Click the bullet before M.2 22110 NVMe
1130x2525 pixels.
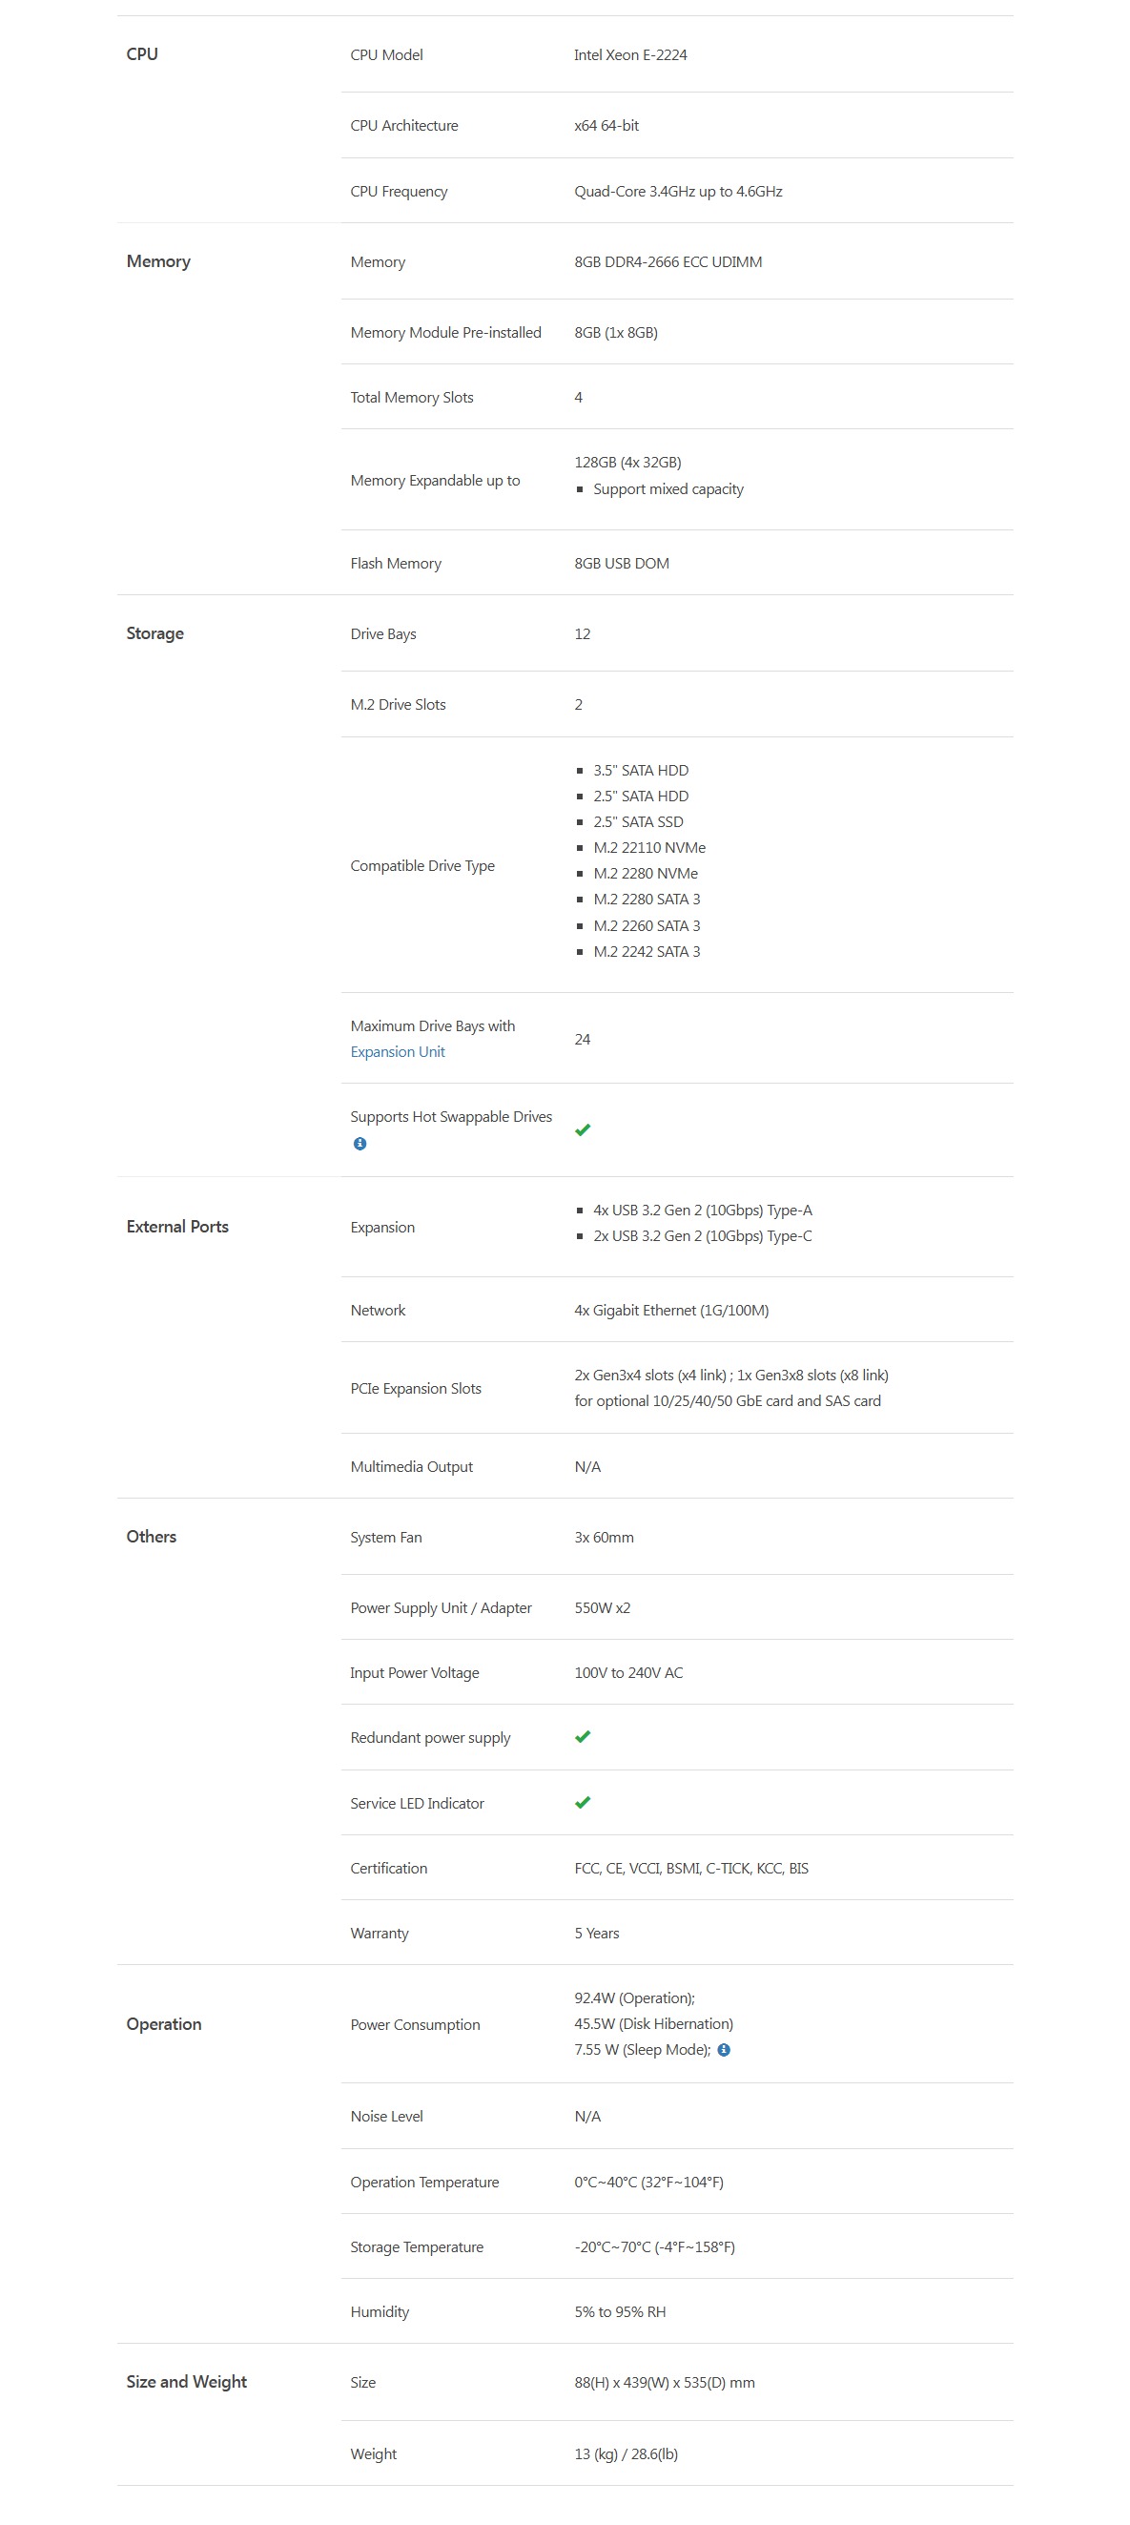coord(579,848)
